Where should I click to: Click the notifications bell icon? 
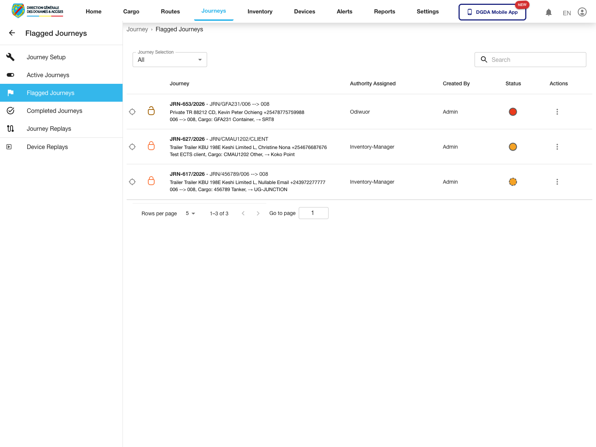548,12
